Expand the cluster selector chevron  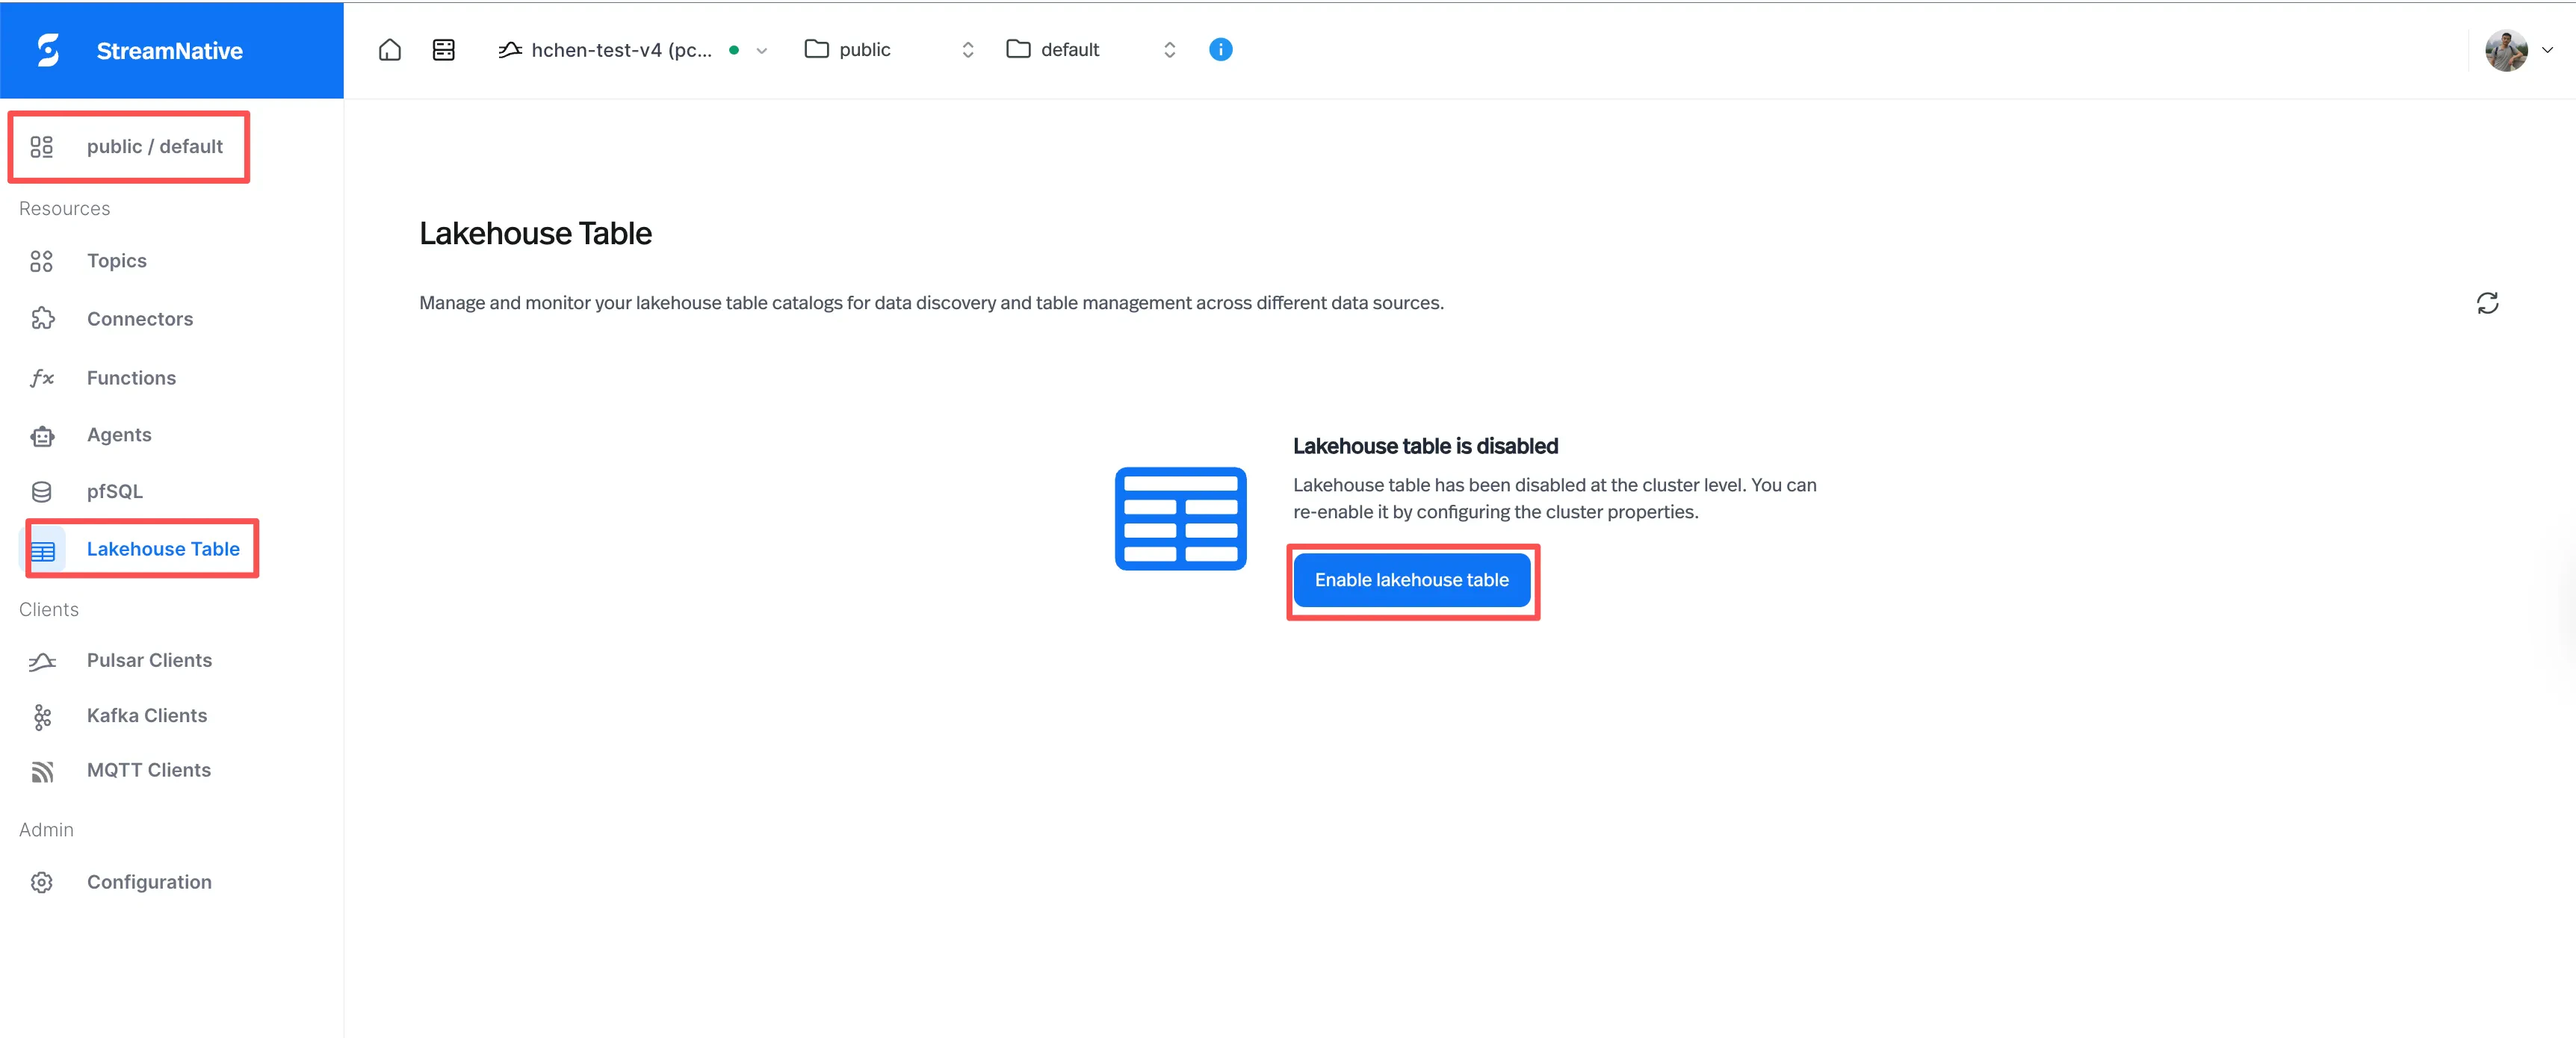[x=762, y=51]
